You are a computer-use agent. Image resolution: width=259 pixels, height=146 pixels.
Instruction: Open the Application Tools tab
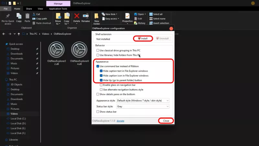click(x=58, y=9)
